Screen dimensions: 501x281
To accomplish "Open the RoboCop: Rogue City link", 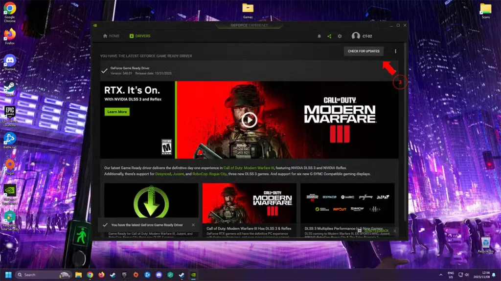I will point(209,174).
